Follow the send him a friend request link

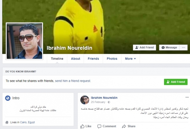(x=73, y=81)
